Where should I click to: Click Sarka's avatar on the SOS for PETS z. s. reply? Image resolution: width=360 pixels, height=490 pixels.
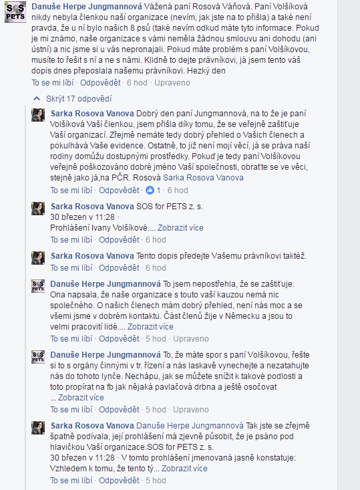38,209
